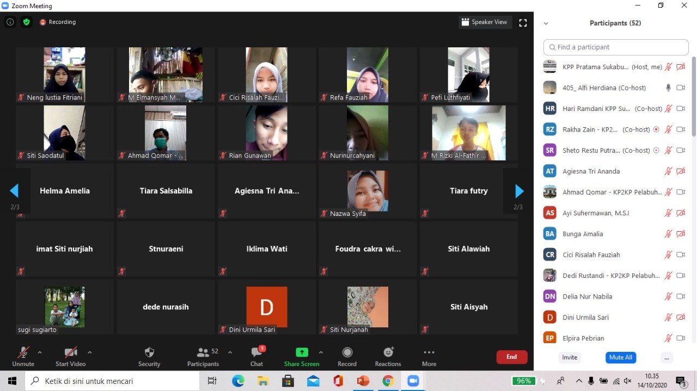Open the Reactions emoji menu
Screen dimensions: 697x391
pyautogui.click(x=388, y=356)
